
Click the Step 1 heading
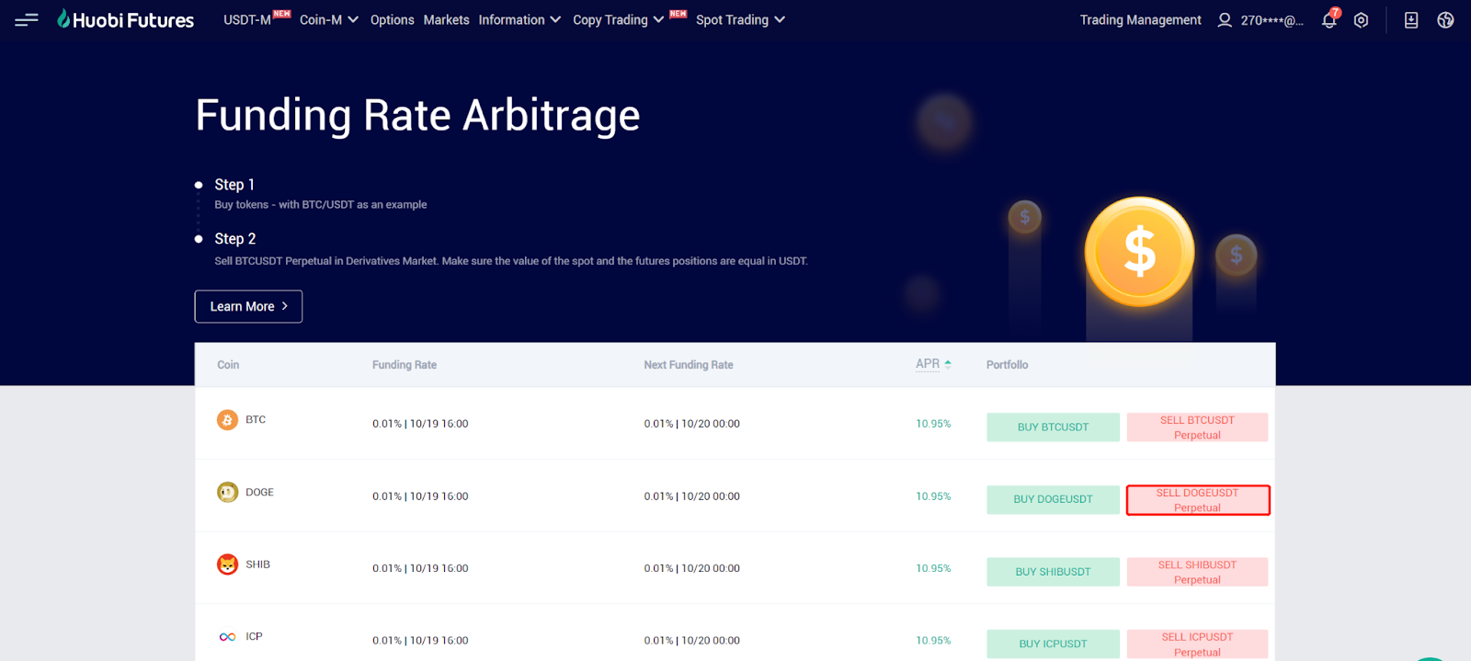234,185
